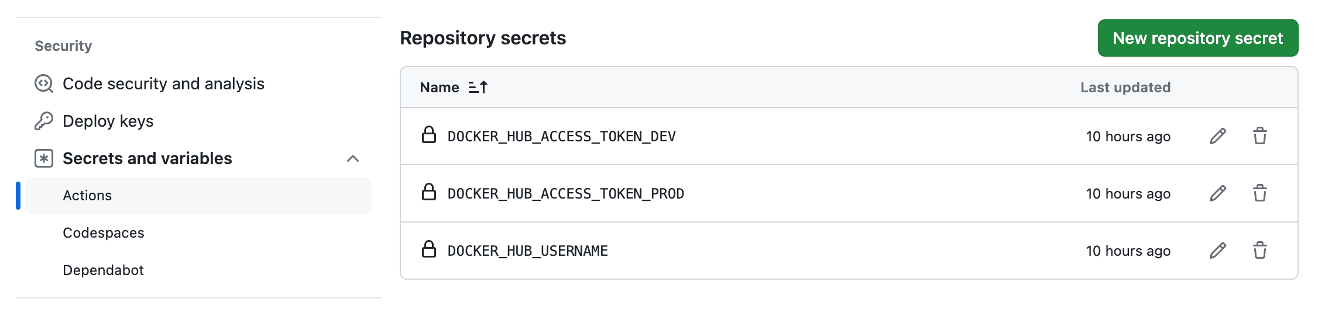
Task: Click the Code security and analysis icon
Action: [44, 84]
